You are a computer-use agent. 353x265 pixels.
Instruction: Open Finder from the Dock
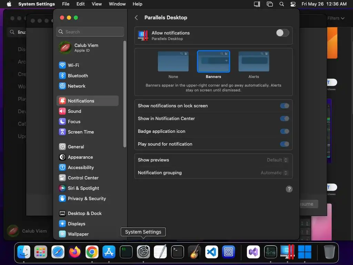click(x=24, y=252)
